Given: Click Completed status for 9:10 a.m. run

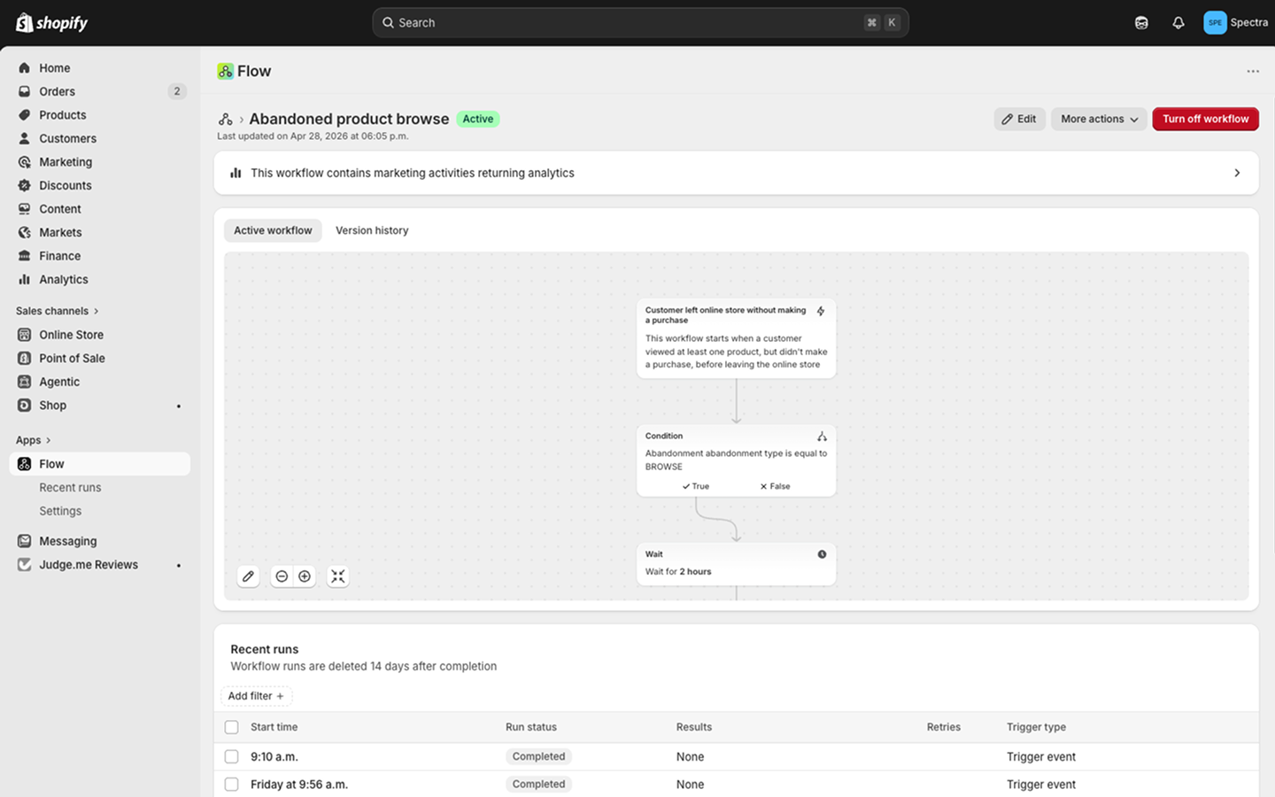Looking at the screenshot, I should tap(538, 756).
